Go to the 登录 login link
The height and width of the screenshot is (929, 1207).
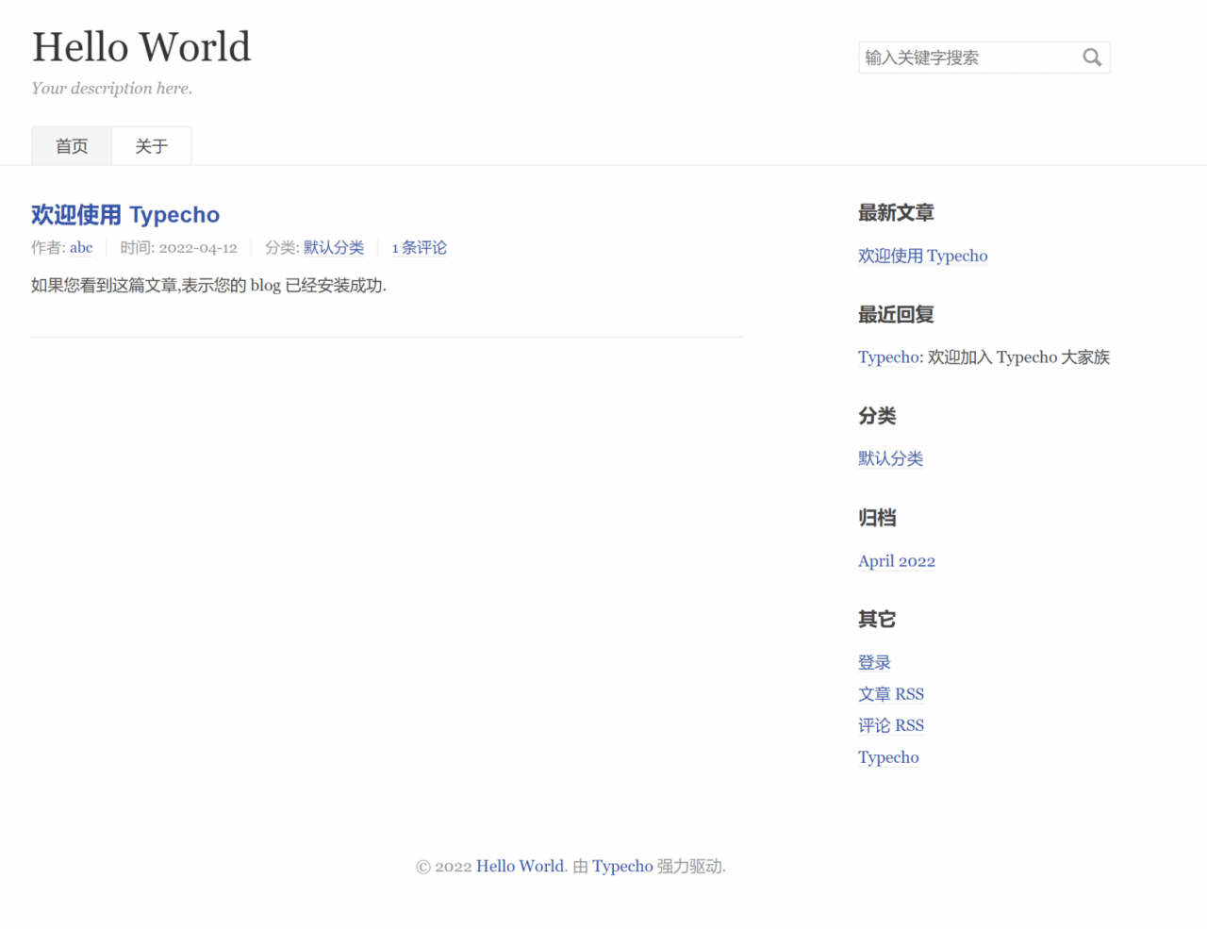pos(874,663)
